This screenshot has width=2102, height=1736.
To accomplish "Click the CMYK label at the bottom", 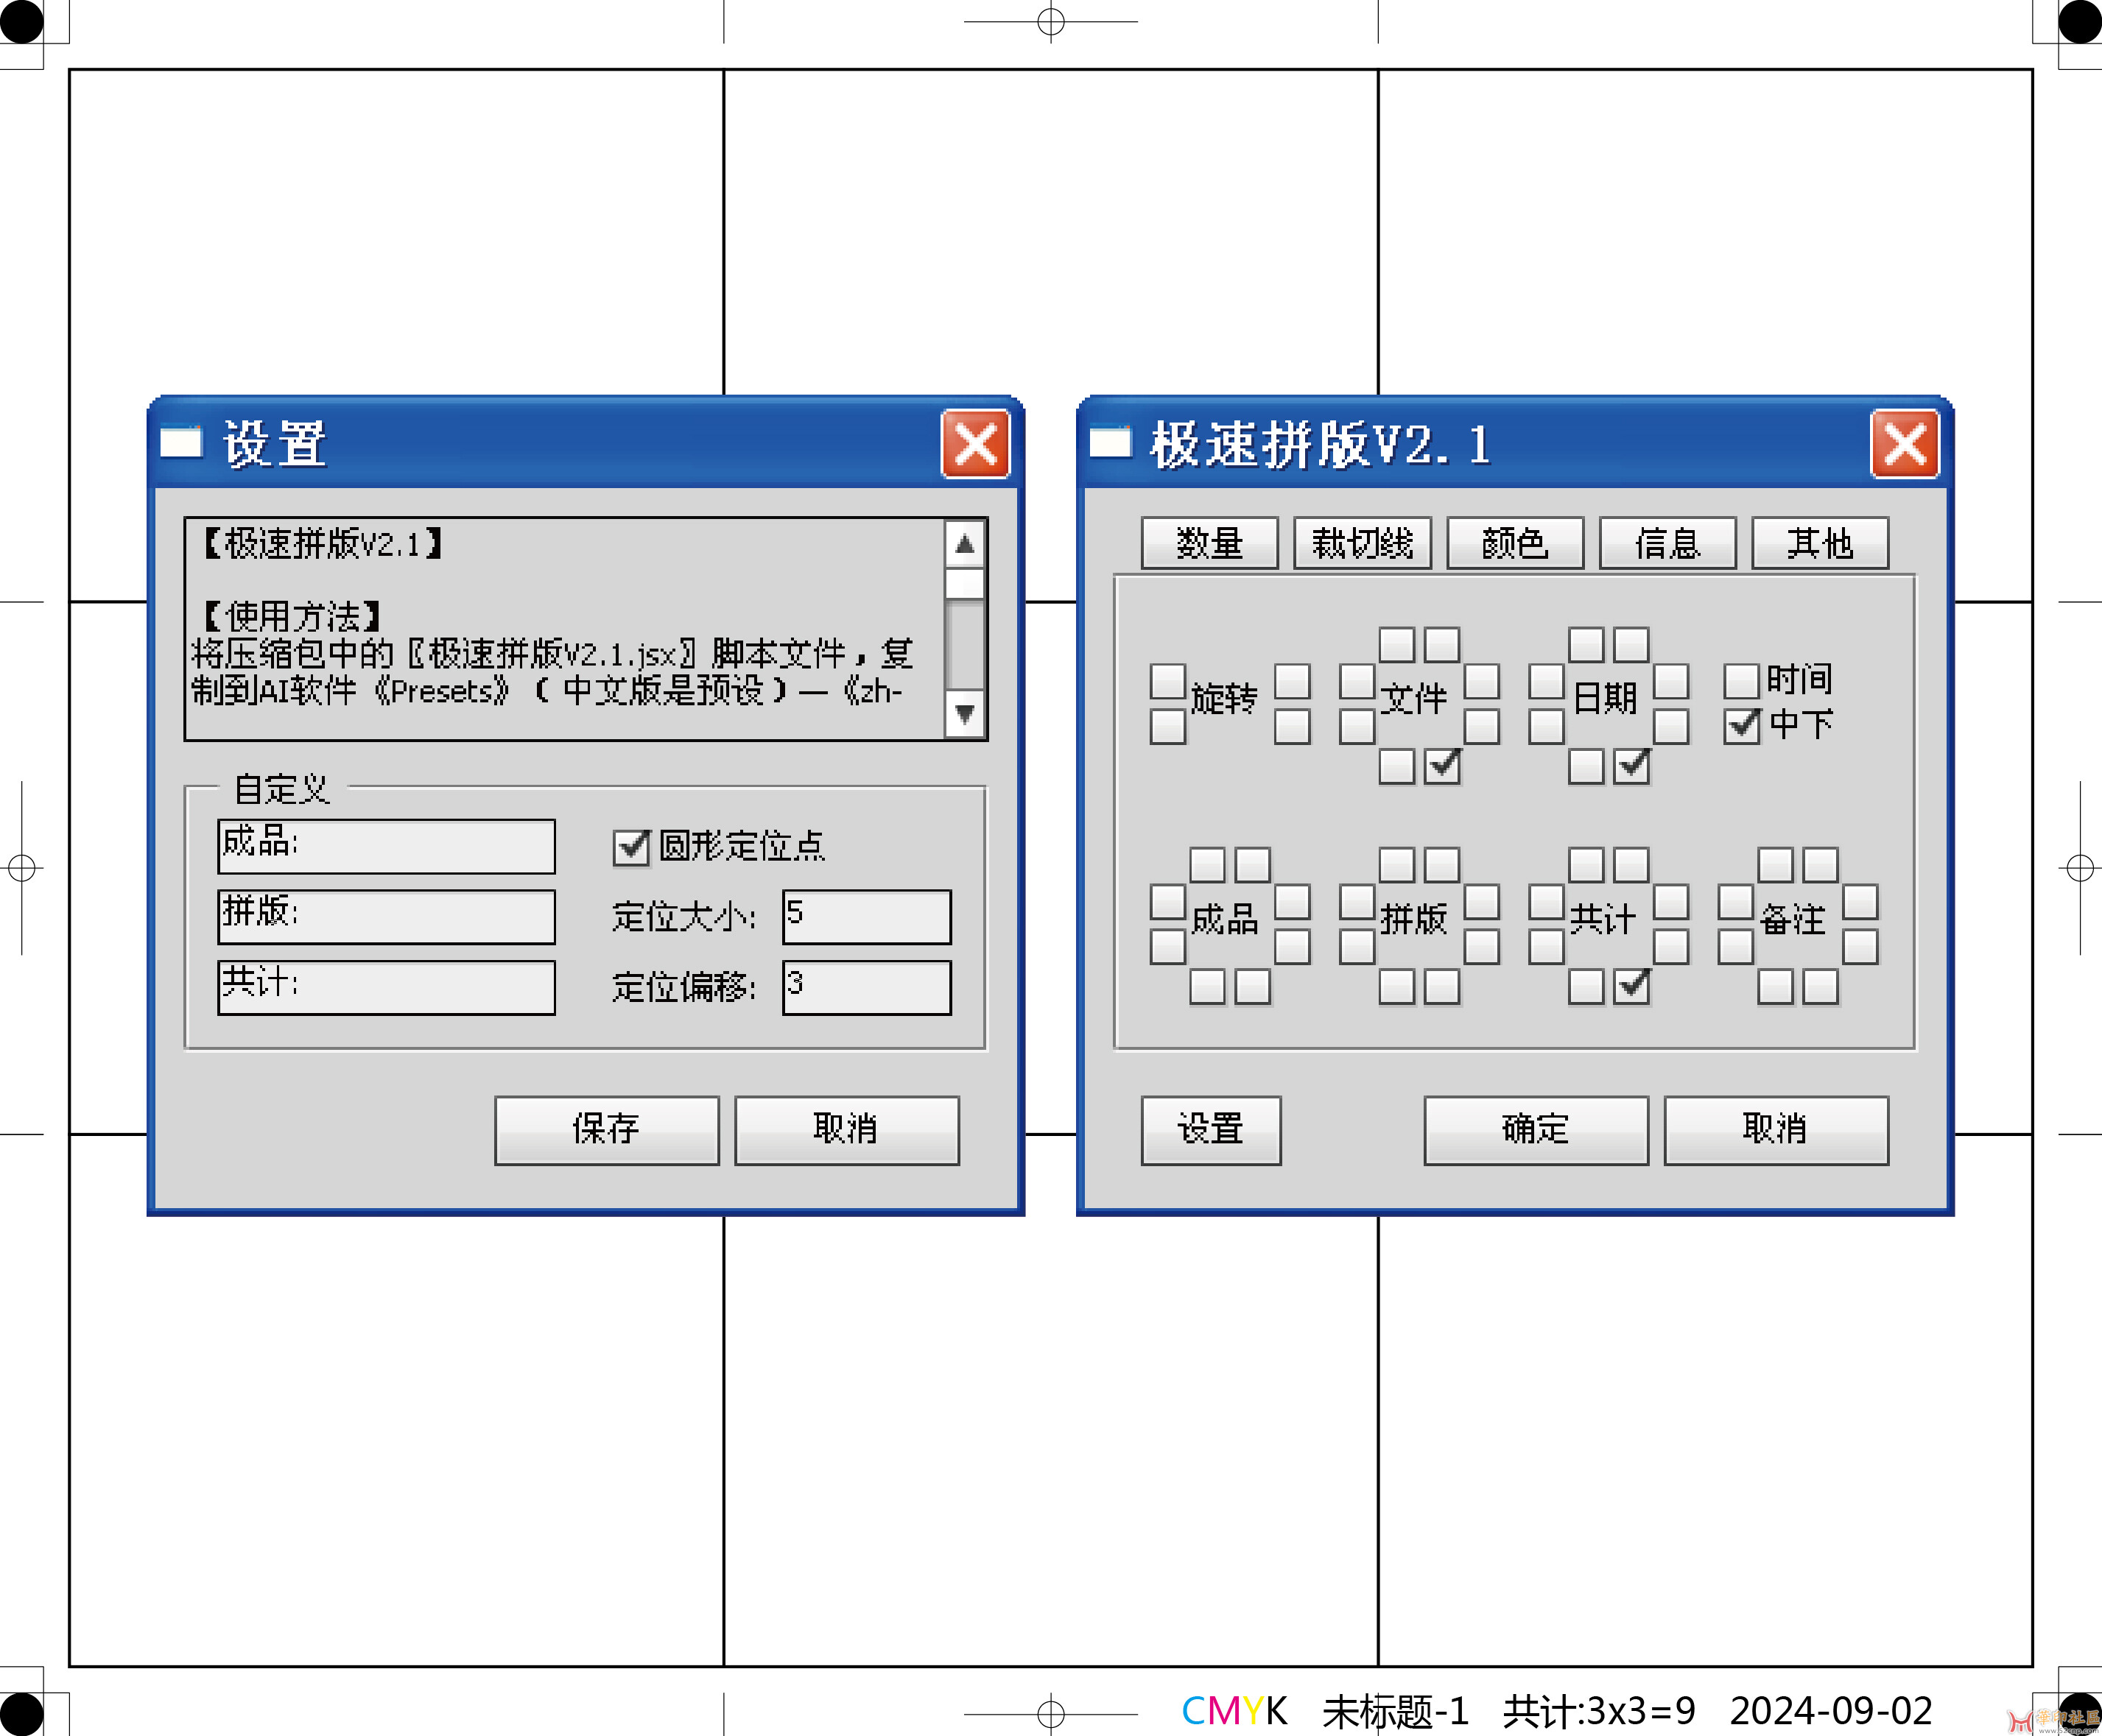I will 1234,1711.
